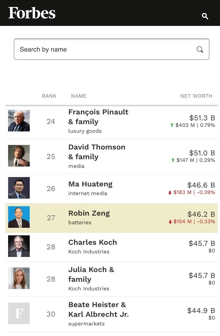Click Julia Koch's photo thumbnail
Viewport: 220px width, 336px height.
[x=19, y=278]
